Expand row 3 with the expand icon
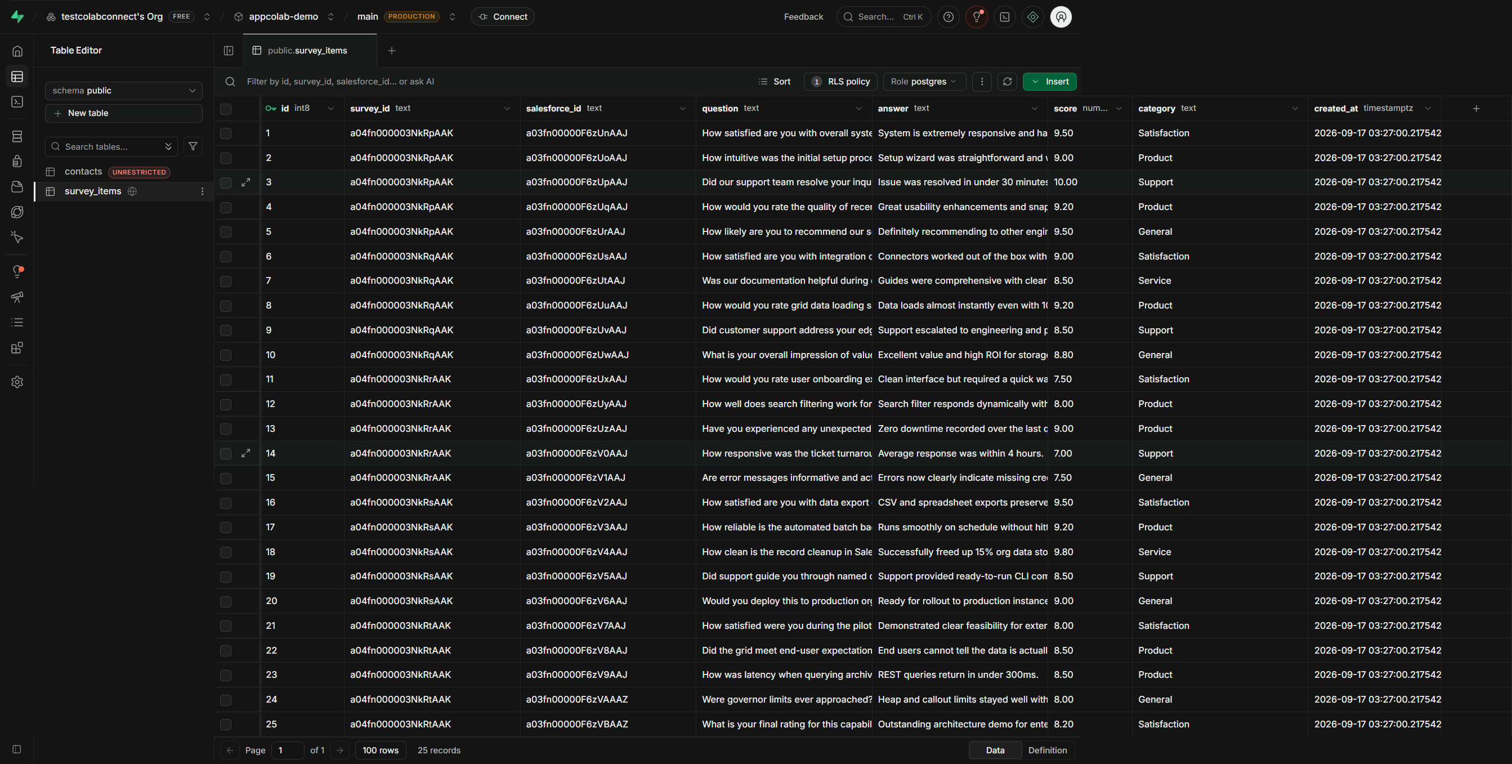The width and height of the screenshot is (1512, 764). 246,182
